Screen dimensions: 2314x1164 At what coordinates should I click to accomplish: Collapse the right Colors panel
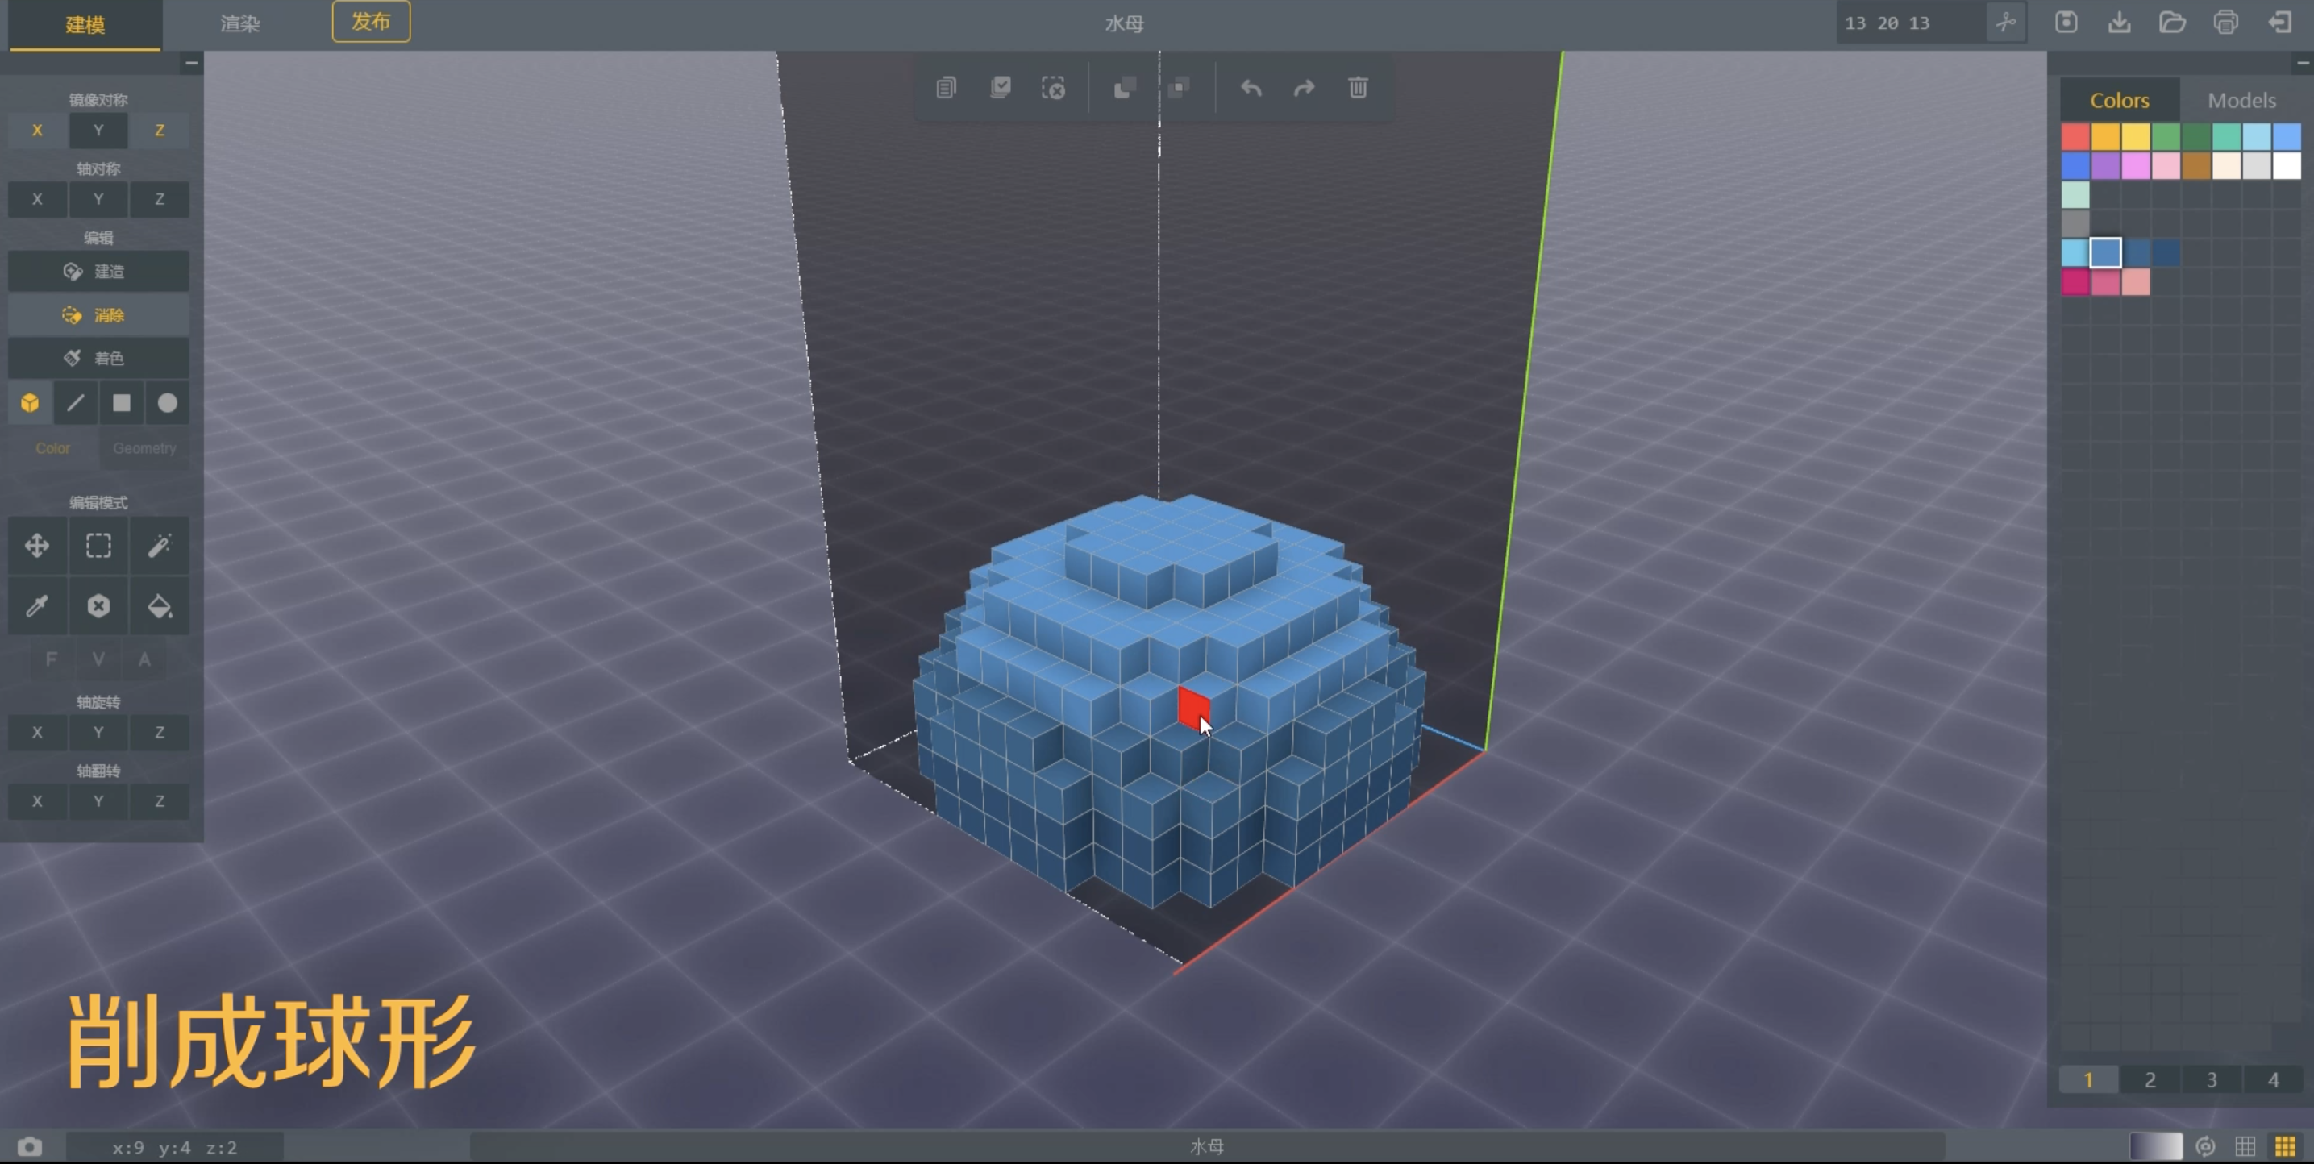pyautogui.click(x=2303, y=63)
